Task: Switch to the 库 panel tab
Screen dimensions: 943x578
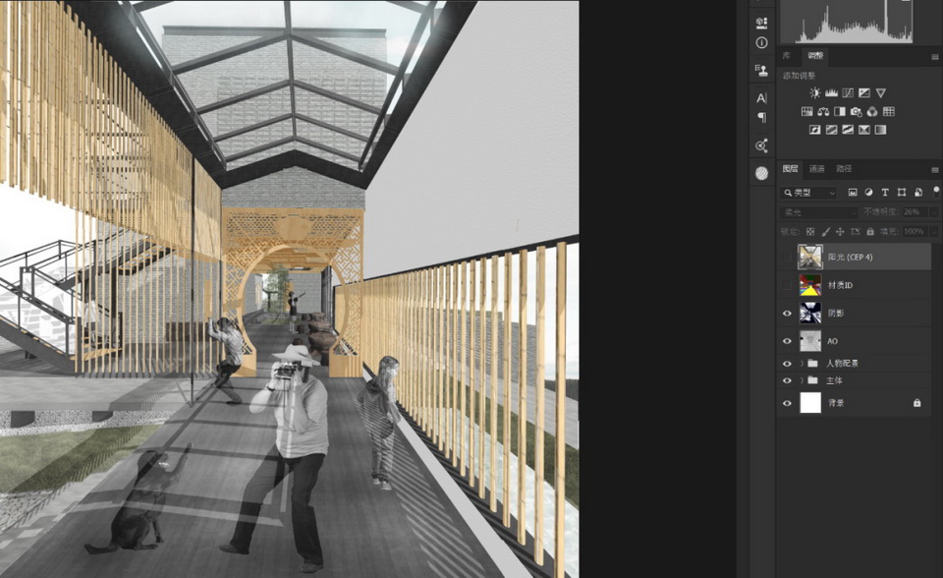Action: 787,57
